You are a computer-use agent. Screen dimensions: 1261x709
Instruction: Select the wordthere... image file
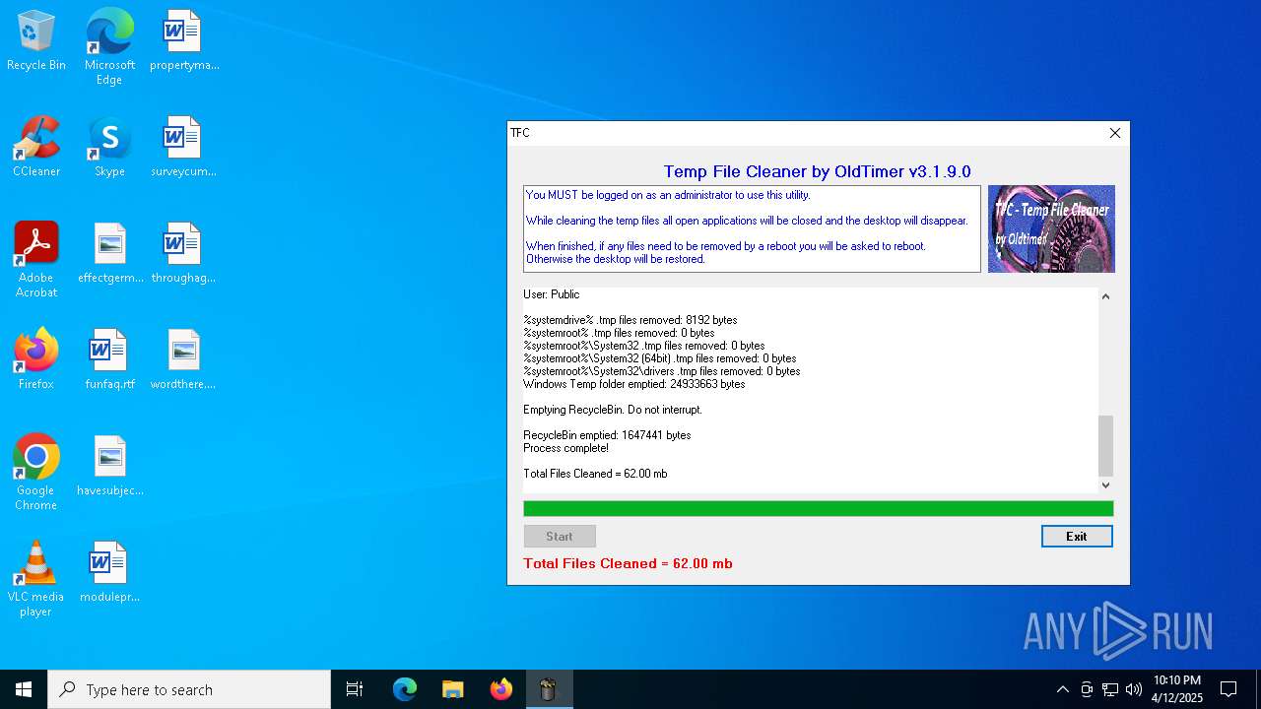pos(184,359)
